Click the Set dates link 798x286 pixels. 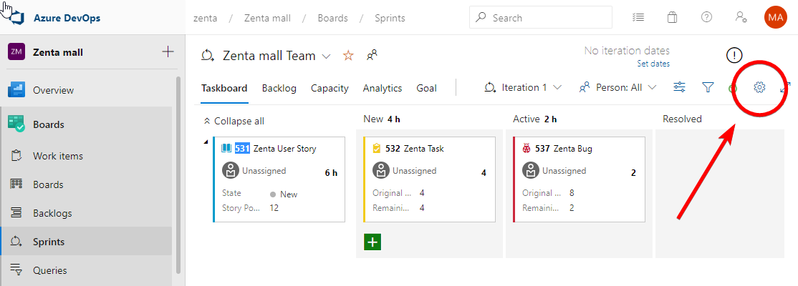tap(653, 64)
